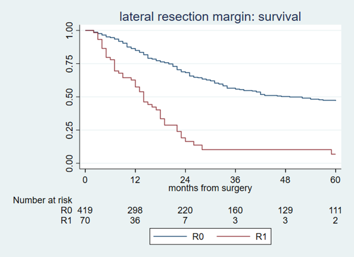Click the R0 at-risk count 419
The image size is (354, 257).
tap(85, 210)
